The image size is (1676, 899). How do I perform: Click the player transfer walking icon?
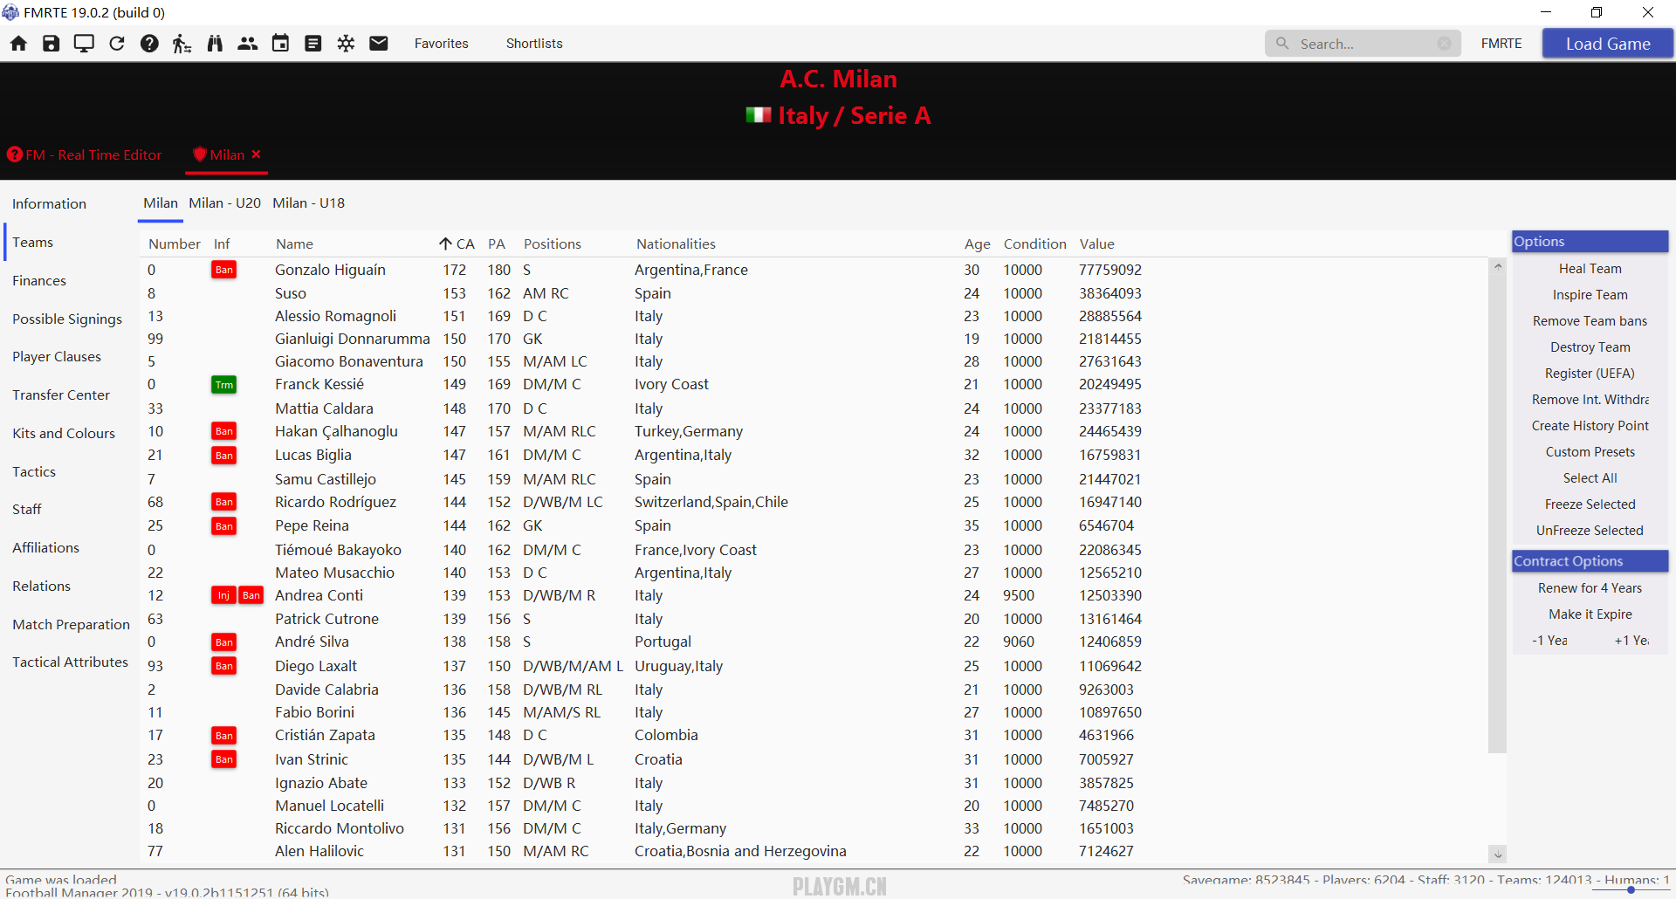coord(182,44)
